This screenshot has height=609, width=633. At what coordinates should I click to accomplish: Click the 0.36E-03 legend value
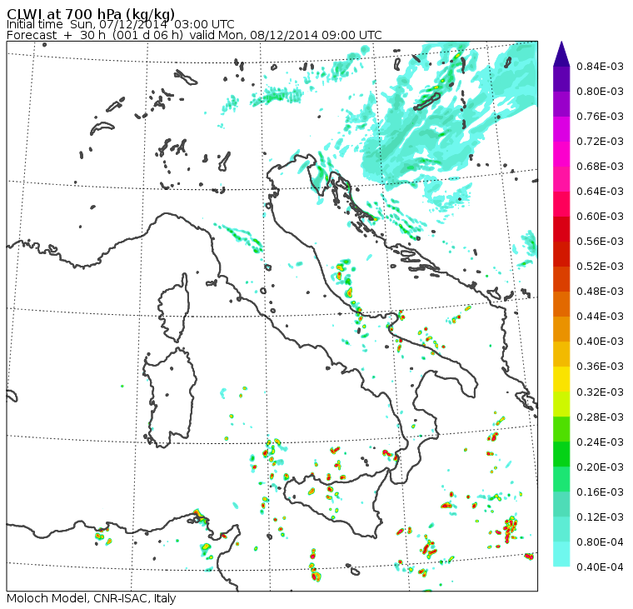pyautogui.click(x=600, y=367)
